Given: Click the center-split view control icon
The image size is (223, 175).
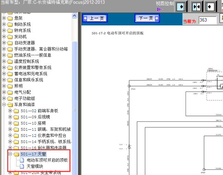Looking at the screenshot, I should coord(196,7).
